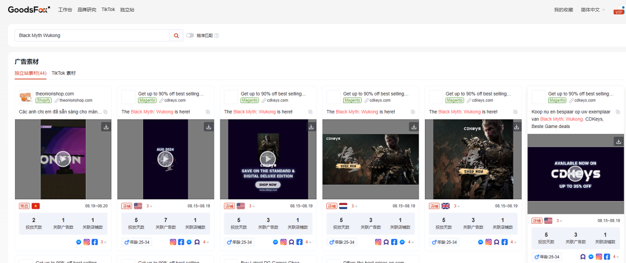
Task: Click the United Kingdom flag icon
Action: [446, 206]
